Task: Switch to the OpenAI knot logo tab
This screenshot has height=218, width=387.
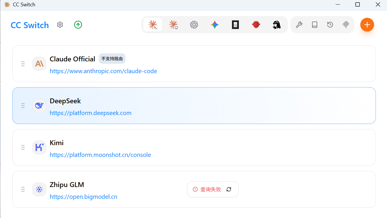Action: point(194,25)
